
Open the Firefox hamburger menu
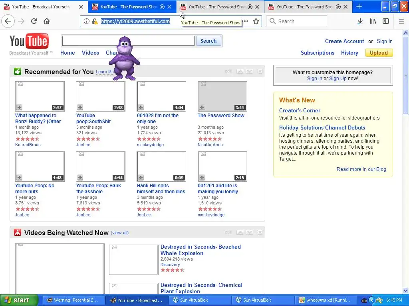pyautogui.click(x=401, y=22)
